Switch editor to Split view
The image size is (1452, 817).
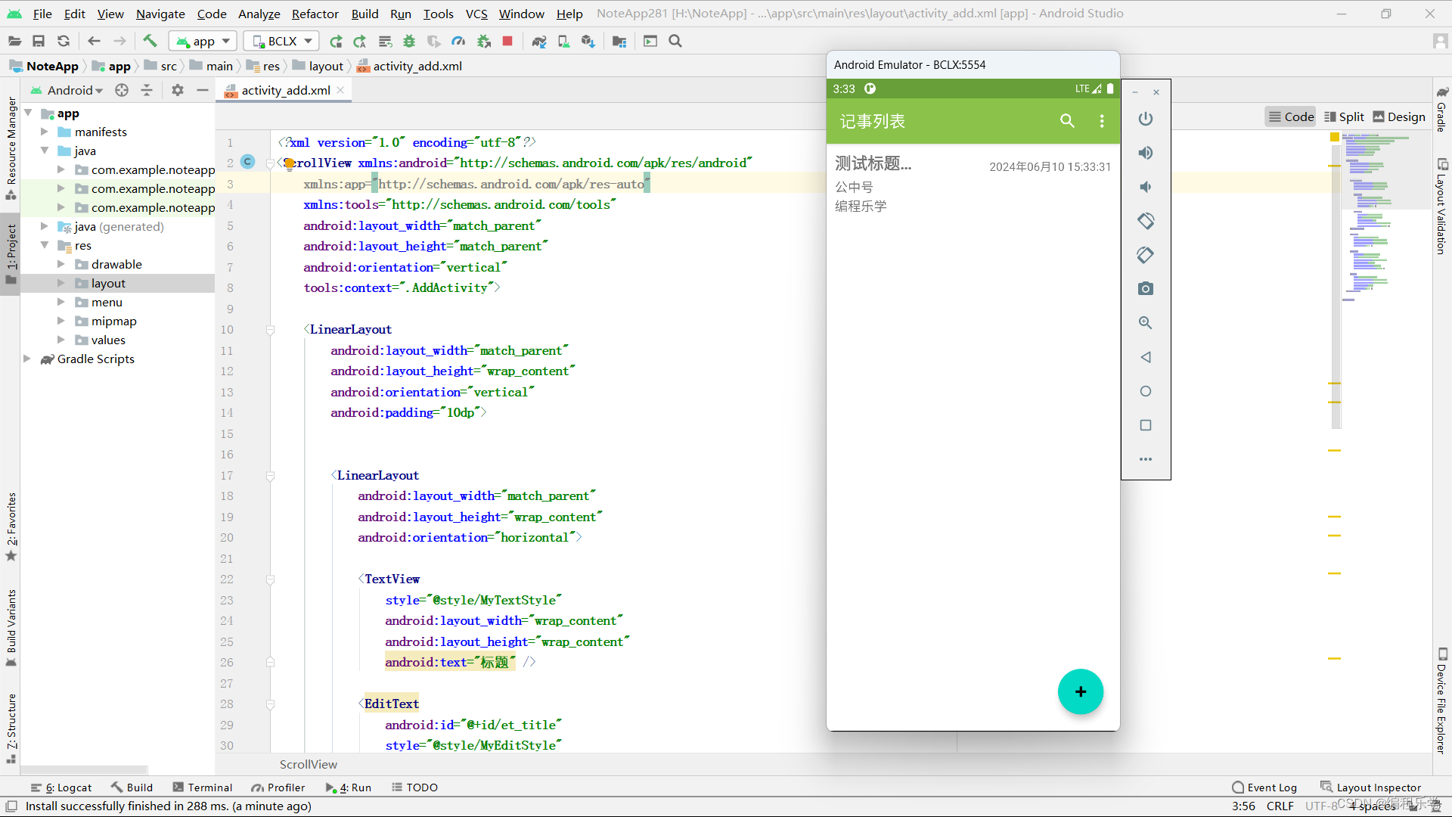1344,116
